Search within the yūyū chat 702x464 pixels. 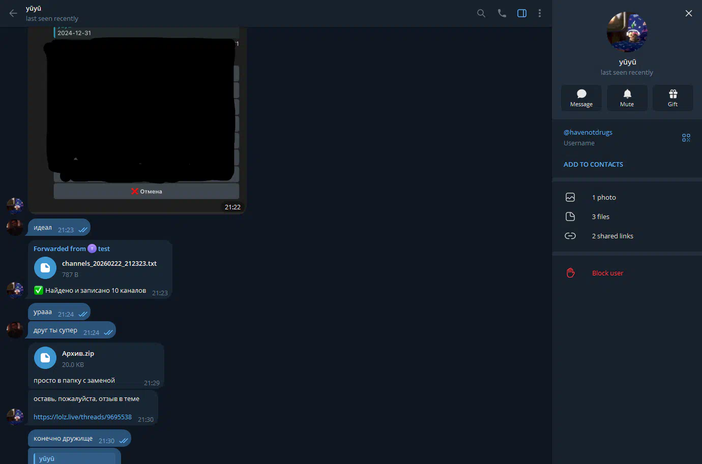tap(481, 13)
